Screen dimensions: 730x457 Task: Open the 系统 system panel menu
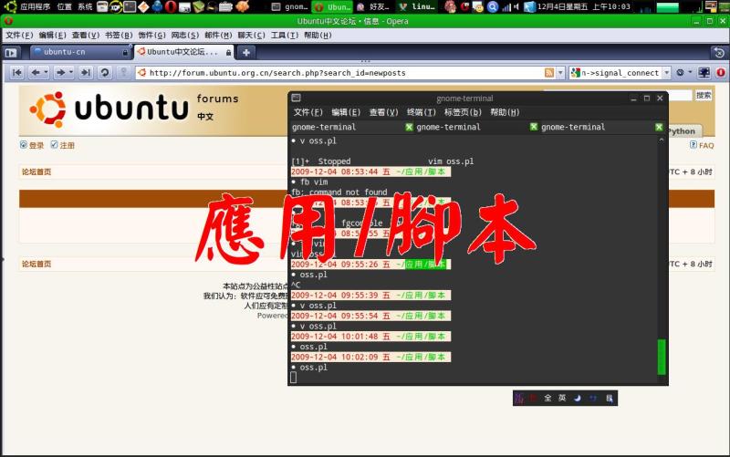85,6
